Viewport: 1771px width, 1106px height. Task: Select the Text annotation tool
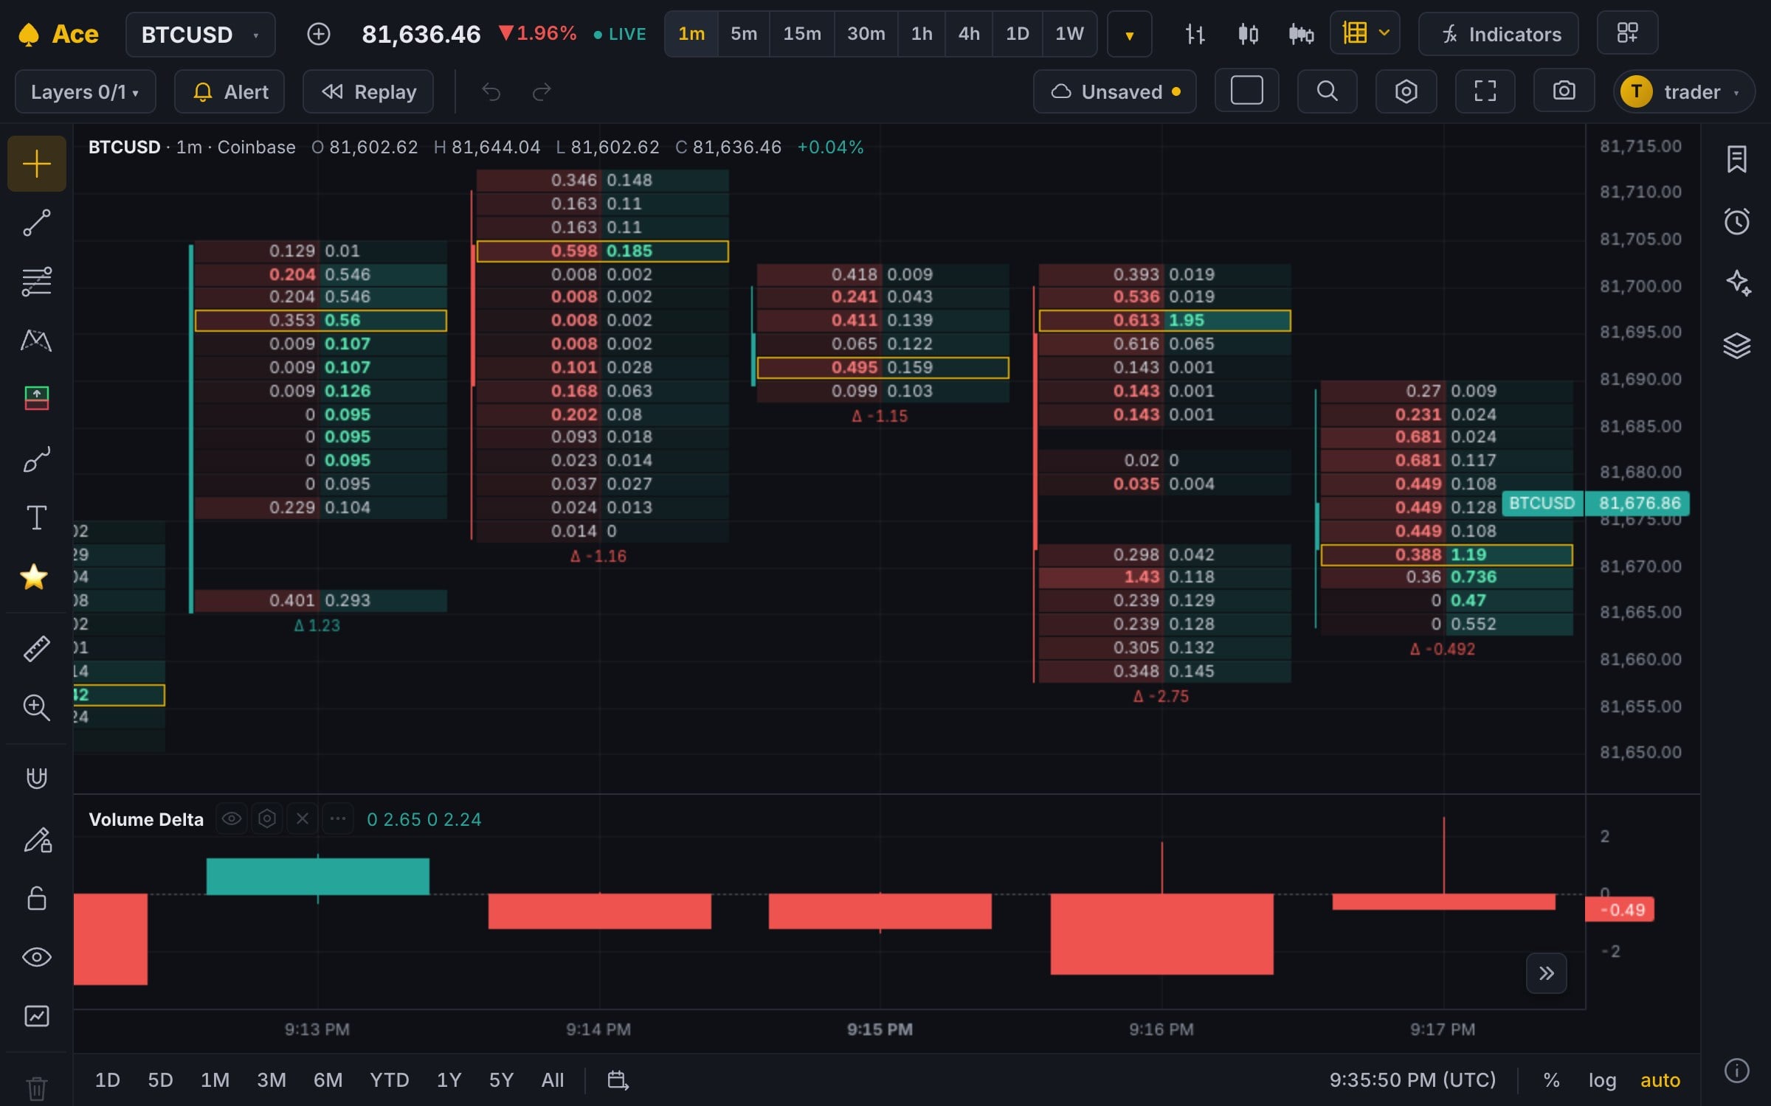click(36, 518)
